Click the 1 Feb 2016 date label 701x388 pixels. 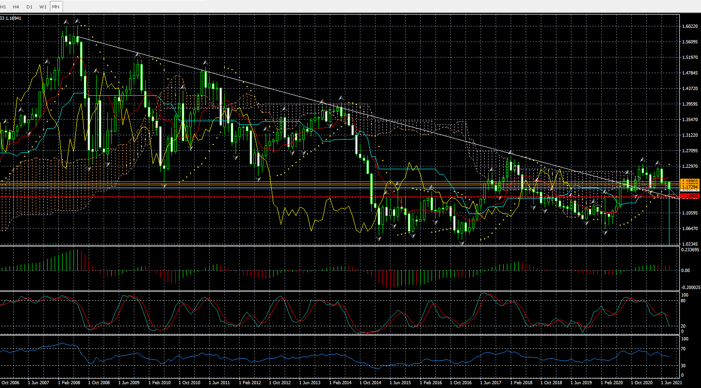coord(431,383)
